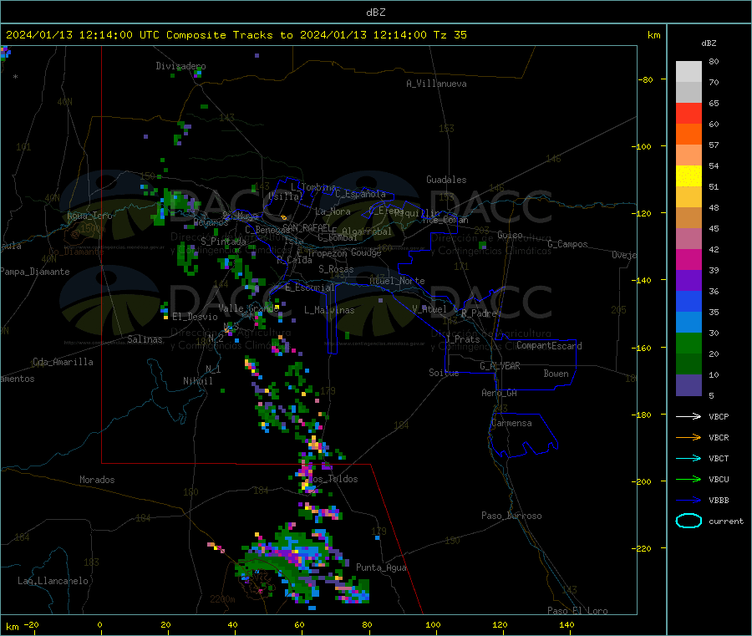The height and width of the screenshot is (636, 752).
Task: Click the 'A_Villanueva' map label
Action: coord(436,84)
